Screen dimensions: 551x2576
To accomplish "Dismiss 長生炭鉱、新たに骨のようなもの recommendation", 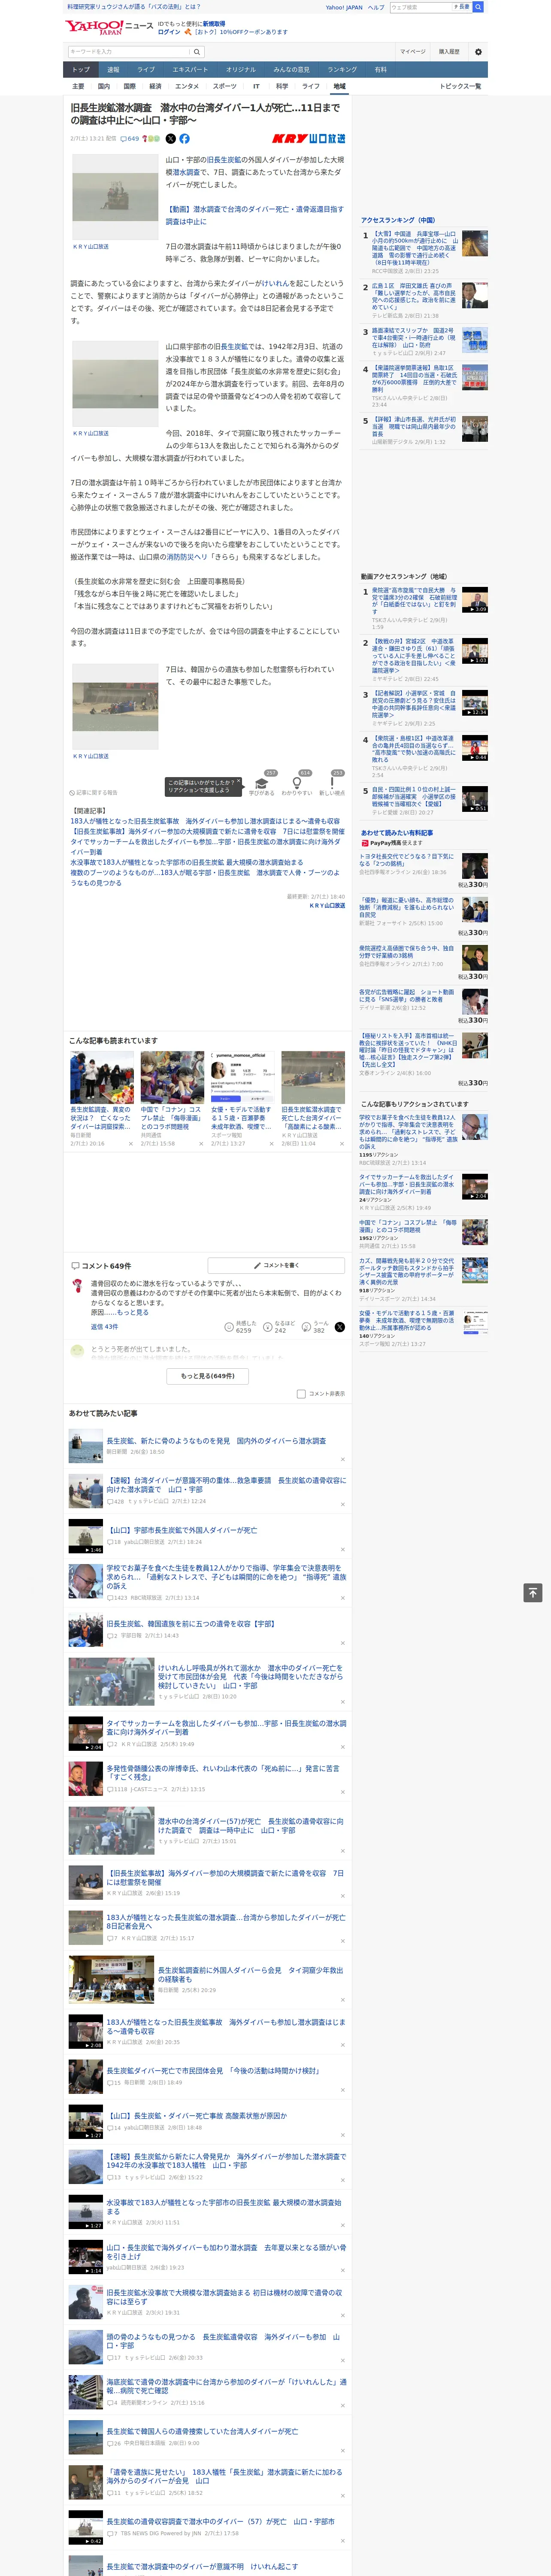I will point(343,1459).
